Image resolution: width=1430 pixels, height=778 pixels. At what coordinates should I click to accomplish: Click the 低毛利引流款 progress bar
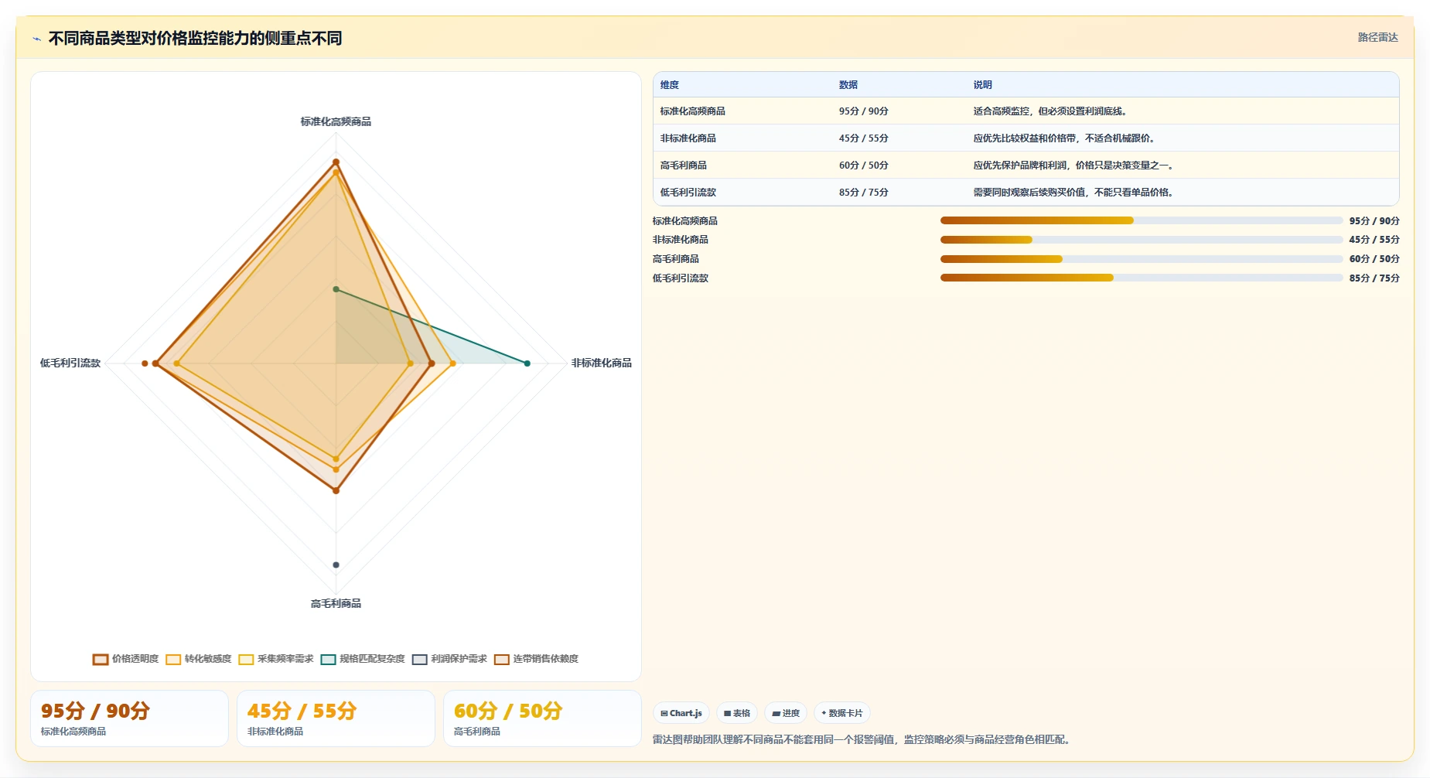pos(1142,278)
